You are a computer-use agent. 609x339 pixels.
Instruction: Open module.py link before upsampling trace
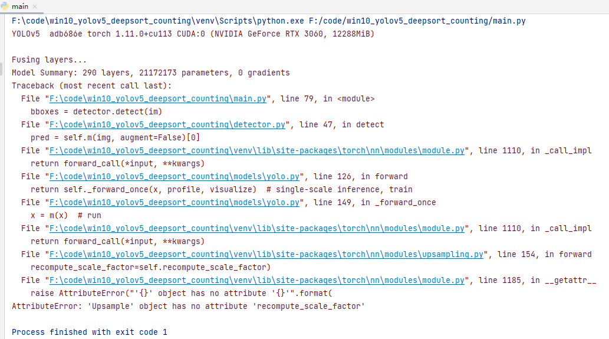coord(256,228)
